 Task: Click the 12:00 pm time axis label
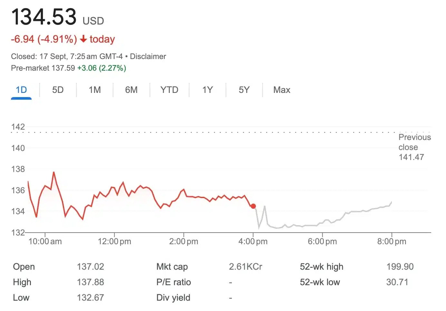[114, 241]
